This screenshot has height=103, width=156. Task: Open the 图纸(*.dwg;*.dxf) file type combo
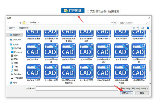tap(134, 88)
